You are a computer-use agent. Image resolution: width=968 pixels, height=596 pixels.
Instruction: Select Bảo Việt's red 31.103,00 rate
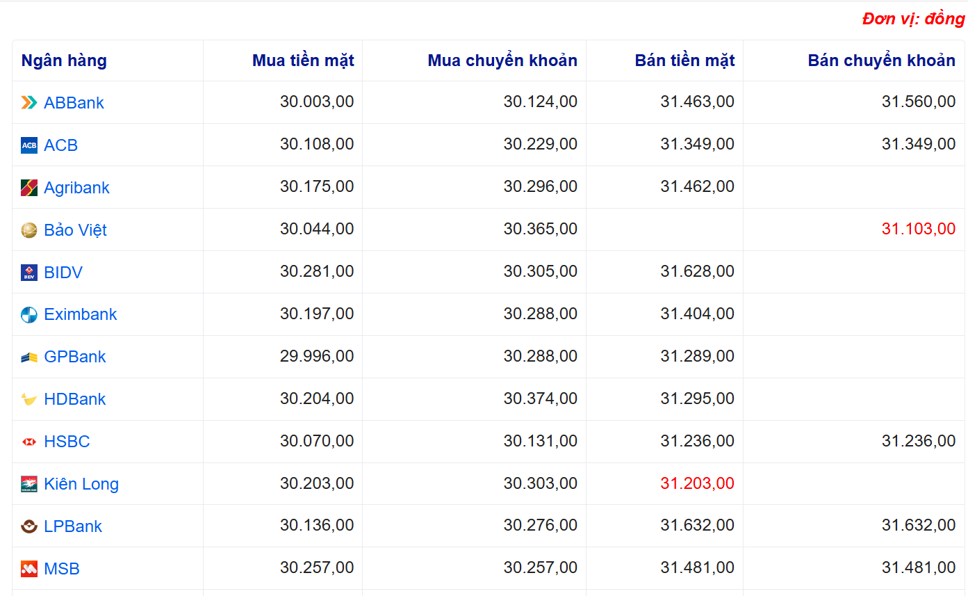click(918, 229)
